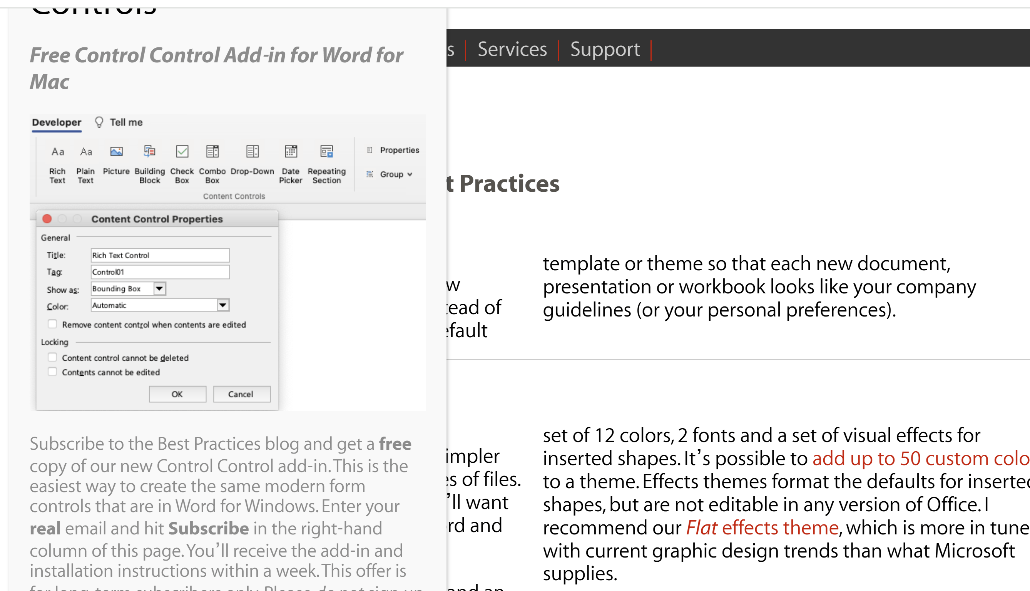Viewport: 1030px width, 591px height.
Task: Toggle Contents cannot be edited checkbox
Action: tap(52, 372)
